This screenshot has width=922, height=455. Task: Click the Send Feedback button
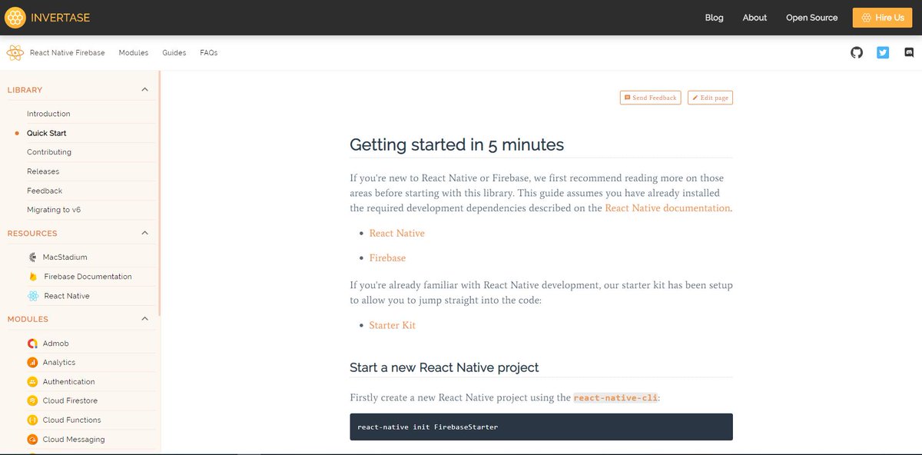(x=650, y=98)
